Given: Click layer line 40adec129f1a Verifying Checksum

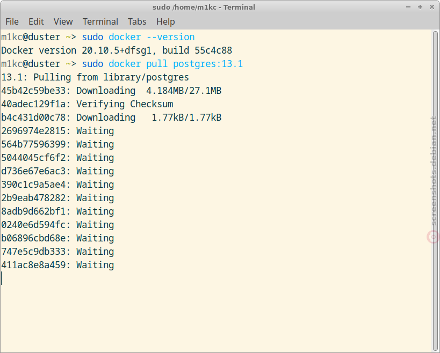Looking at the screenshot, I should coord(87,104).
